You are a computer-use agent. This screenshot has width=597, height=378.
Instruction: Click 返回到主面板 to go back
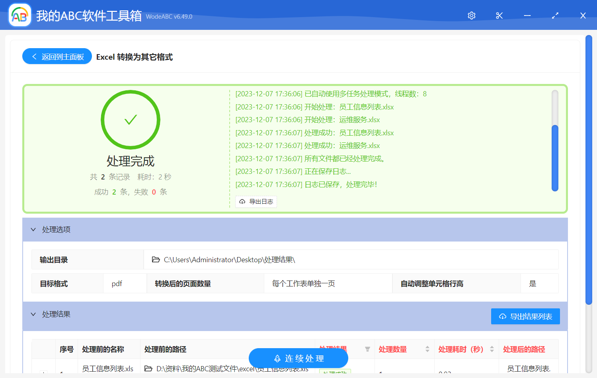point(57,56)
